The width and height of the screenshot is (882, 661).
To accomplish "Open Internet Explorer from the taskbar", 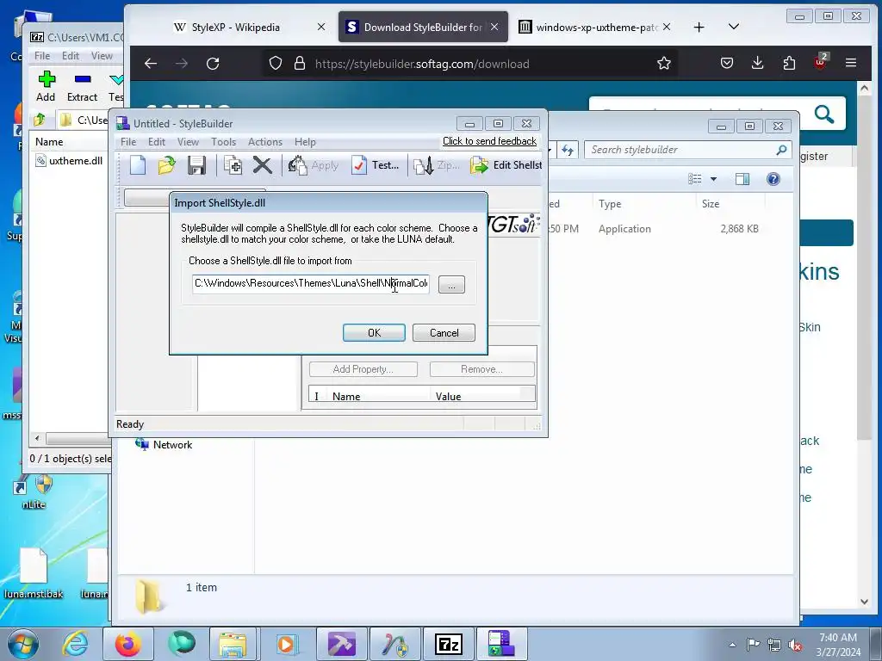I will (x=76, y=644).
